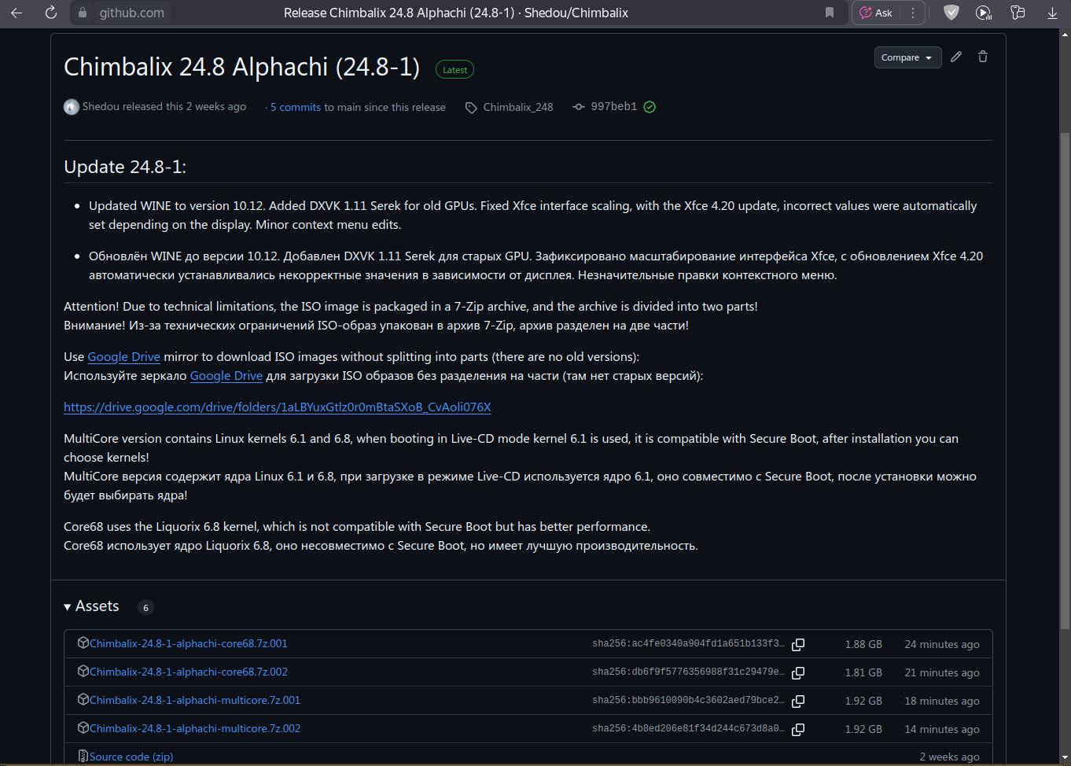Open Shedou's avatar image
The width and height of the screenshot is (1071, 766).
tap(72, 107)
